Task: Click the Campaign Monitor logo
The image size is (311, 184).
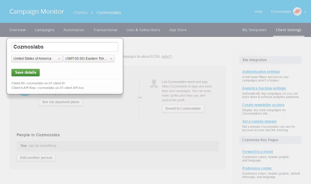Action: coord(37,11)
